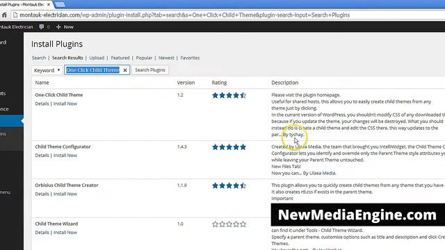Viewport: 445px width, 250px height.
Task: Install Now the Child Theme Configurator plugin
Action: (x=65, y=156)
